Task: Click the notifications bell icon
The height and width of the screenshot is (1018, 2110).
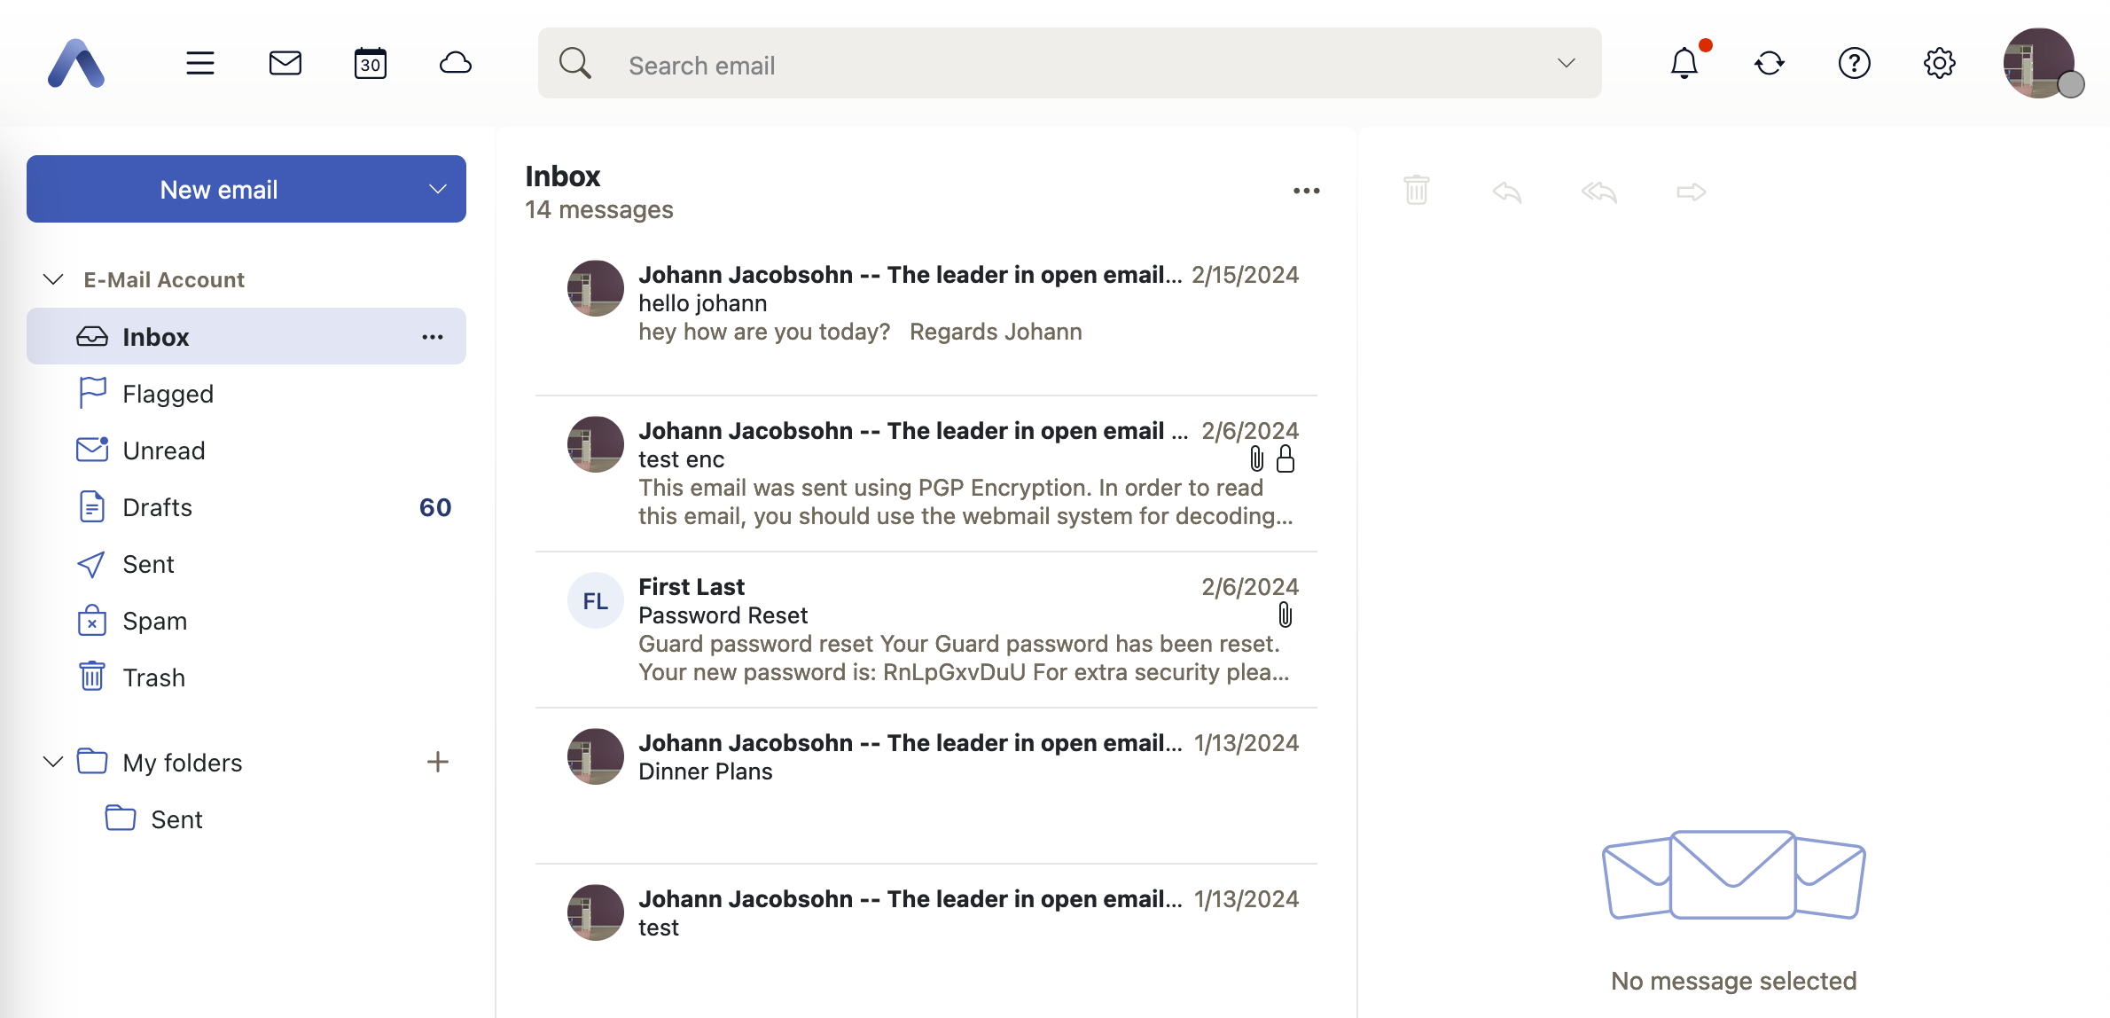Action: [x=1684, y=63]
